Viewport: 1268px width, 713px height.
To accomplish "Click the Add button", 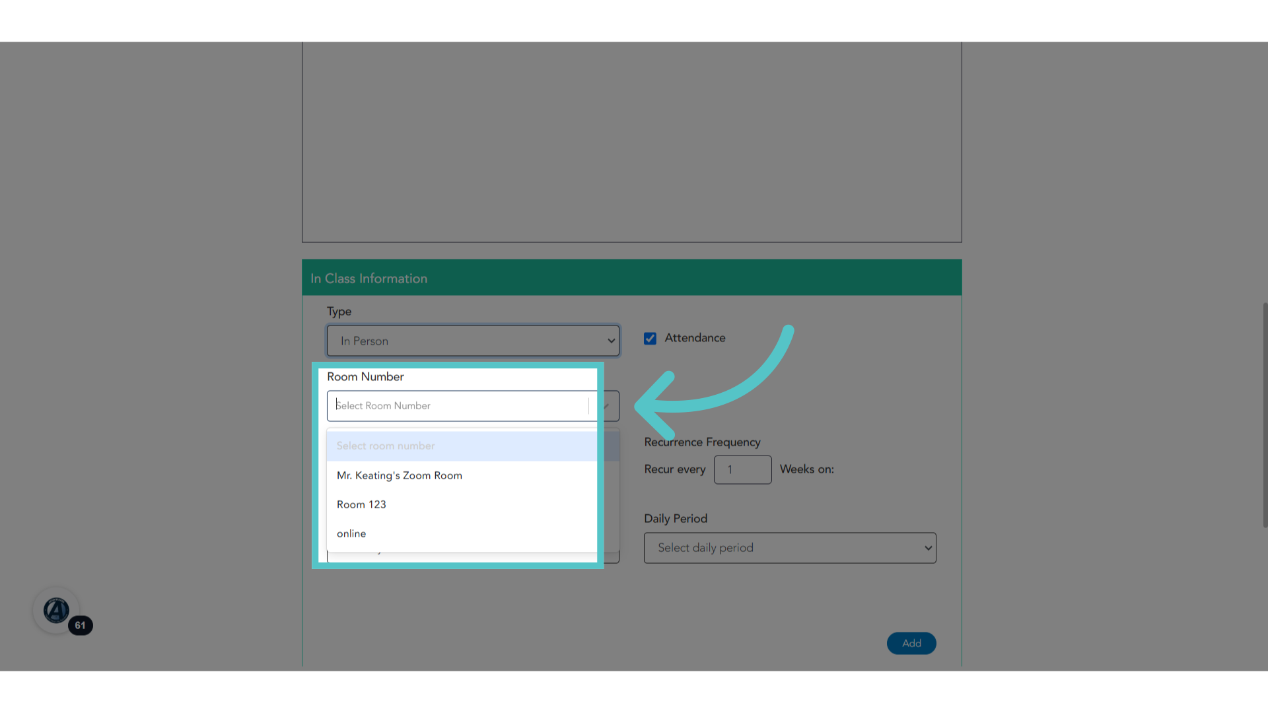I will (x=911, y=643).
